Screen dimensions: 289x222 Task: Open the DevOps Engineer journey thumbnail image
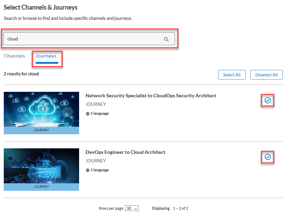coord(41,166)
